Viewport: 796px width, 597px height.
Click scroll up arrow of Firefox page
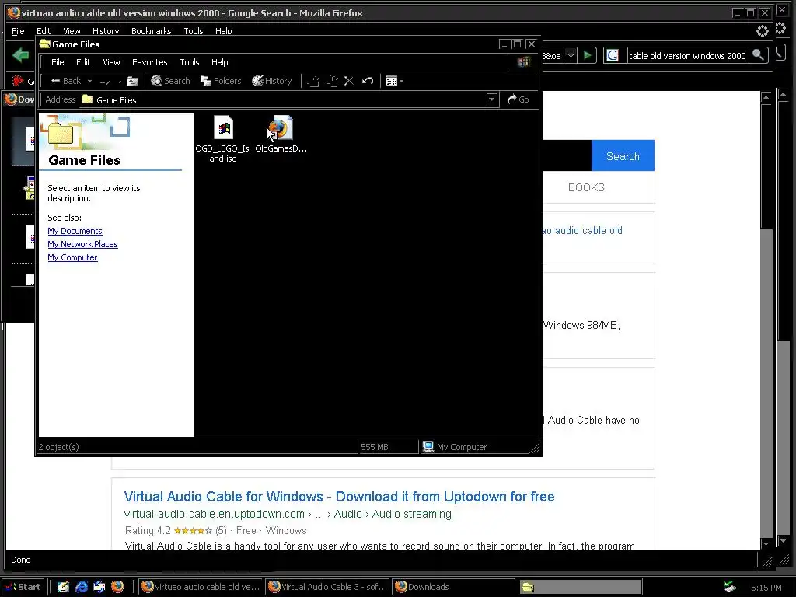point(766,97)
